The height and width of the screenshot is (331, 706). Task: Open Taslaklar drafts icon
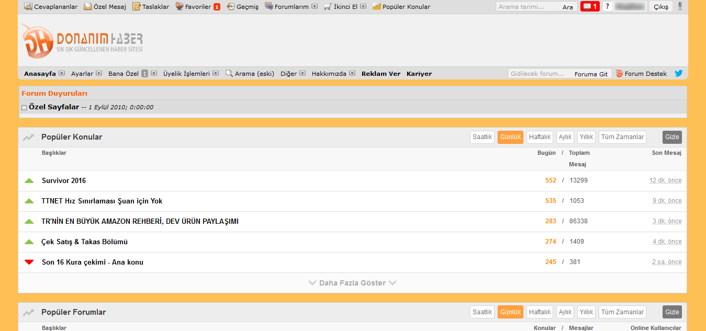pyautogui.click(x=137, y=7)
